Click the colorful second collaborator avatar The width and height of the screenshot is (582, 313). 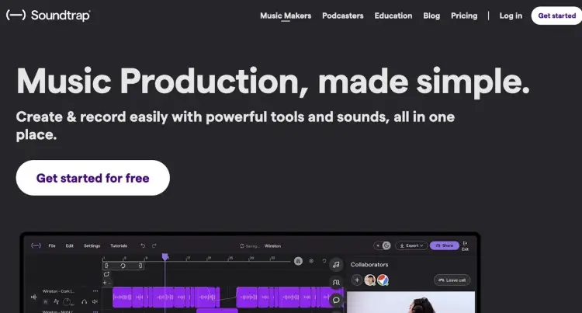(x=383, y=280)
